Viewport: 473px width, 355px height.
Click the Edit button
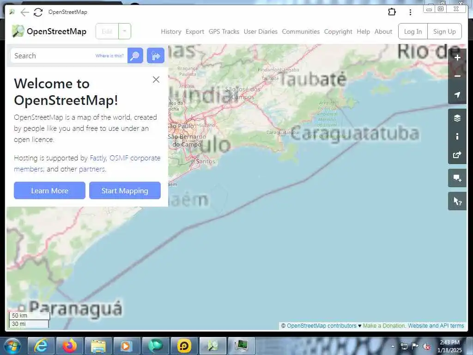pyautogui.click(x=107, y=31)
